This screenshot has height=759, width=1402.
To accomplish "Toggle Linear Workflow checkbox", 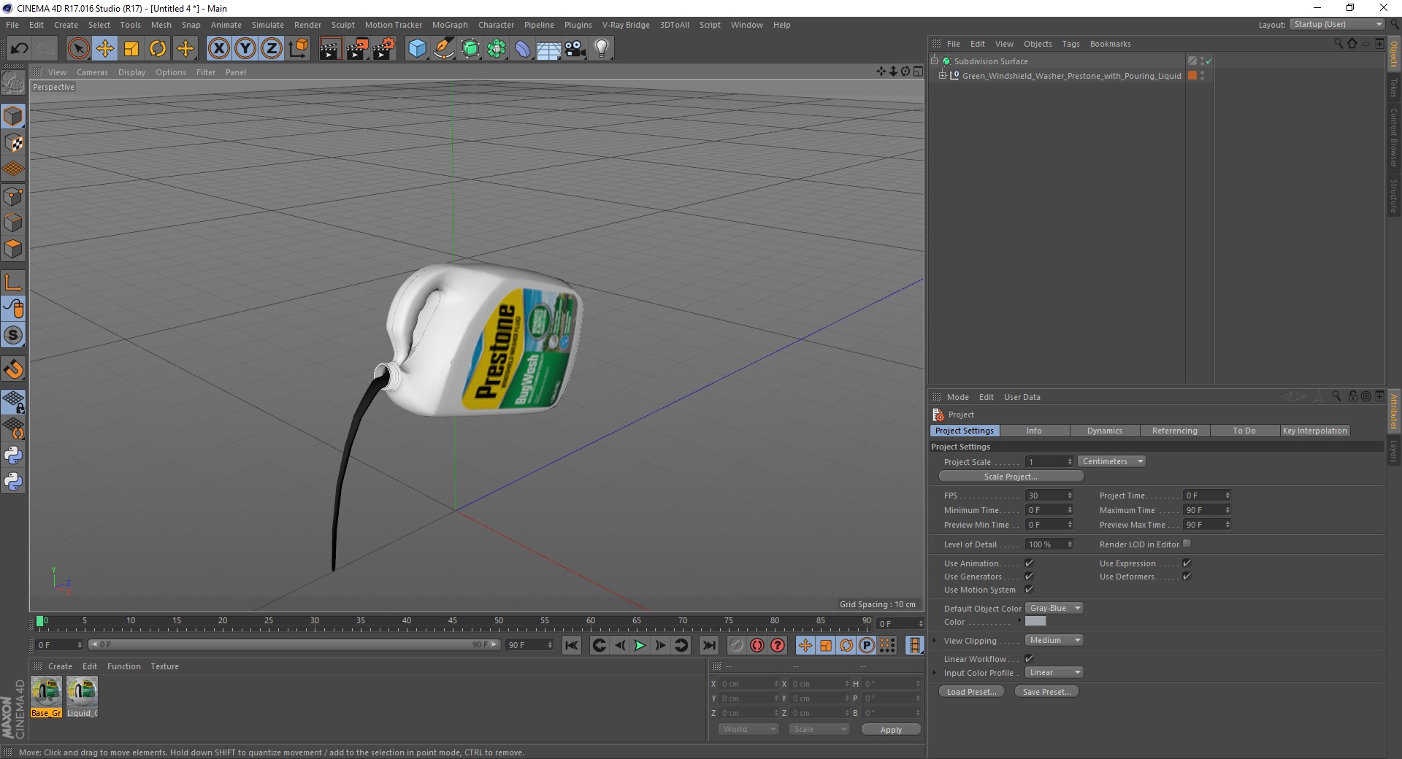I will pos(1029,658).
